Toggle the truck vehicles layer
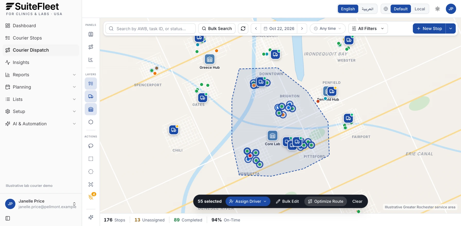Viewport: 461px width, 226px height. point(91,96)
